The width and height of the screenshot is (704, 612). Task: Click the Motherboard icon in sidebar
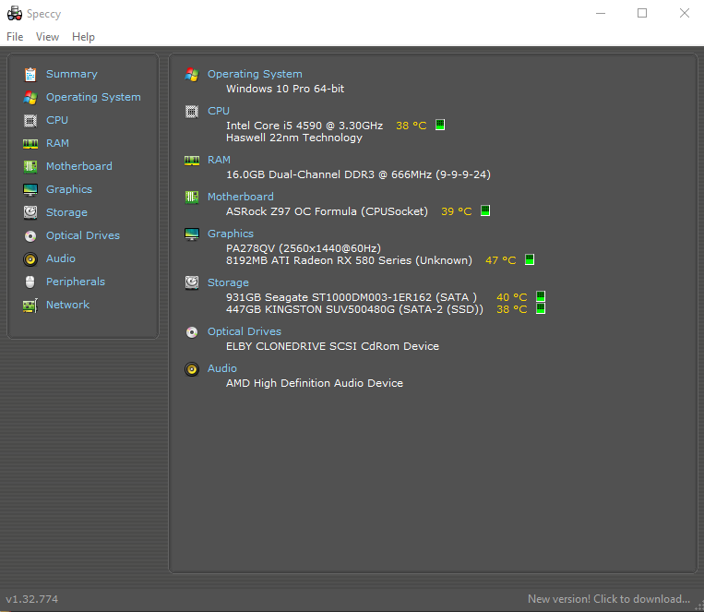click(x=30, y=166)
